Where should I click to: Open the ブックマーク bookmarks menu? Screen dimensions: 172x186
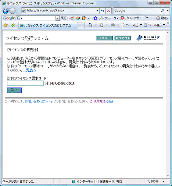(x=105, y=18)
